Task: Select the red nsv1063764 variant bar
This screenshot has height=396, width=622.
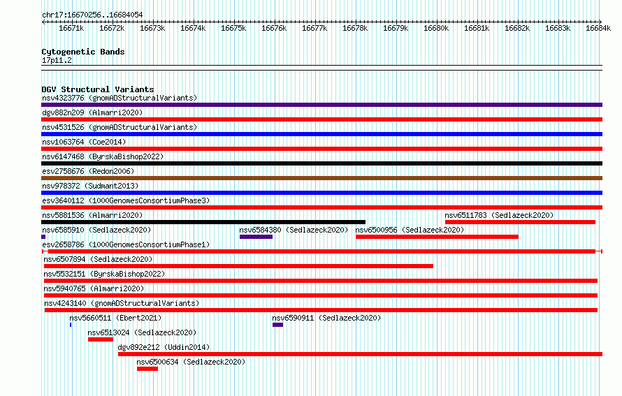Action: (x=321, y=149)
